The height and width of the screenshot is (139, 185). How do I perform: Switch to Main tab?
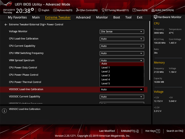[36, 18]
